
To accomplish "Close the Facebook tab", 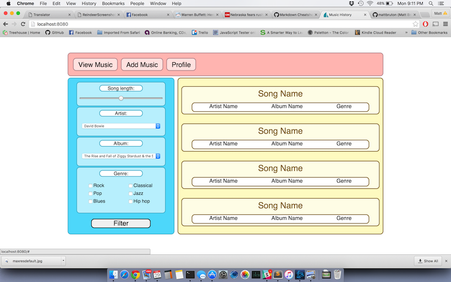I will (168, 15).
